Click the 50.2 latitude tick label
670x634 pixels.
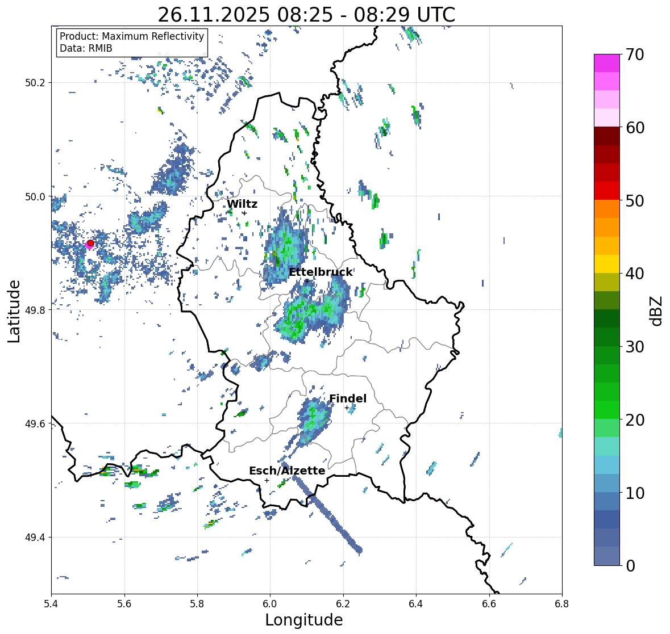(x=35, y=83)
